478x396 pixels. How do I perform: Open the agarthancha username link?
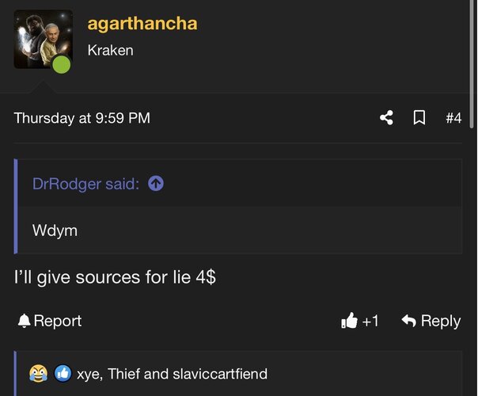click(x=142, y=24)
